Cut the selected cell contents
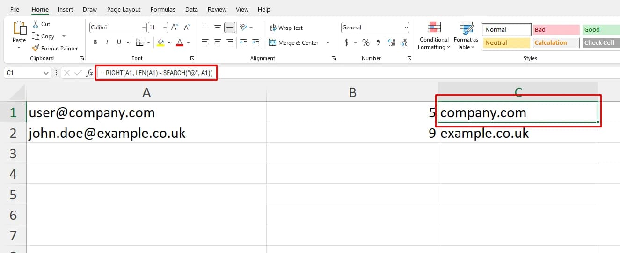This screenshot has width=620, height=253. pyautogui.click(x=41, y=24)
